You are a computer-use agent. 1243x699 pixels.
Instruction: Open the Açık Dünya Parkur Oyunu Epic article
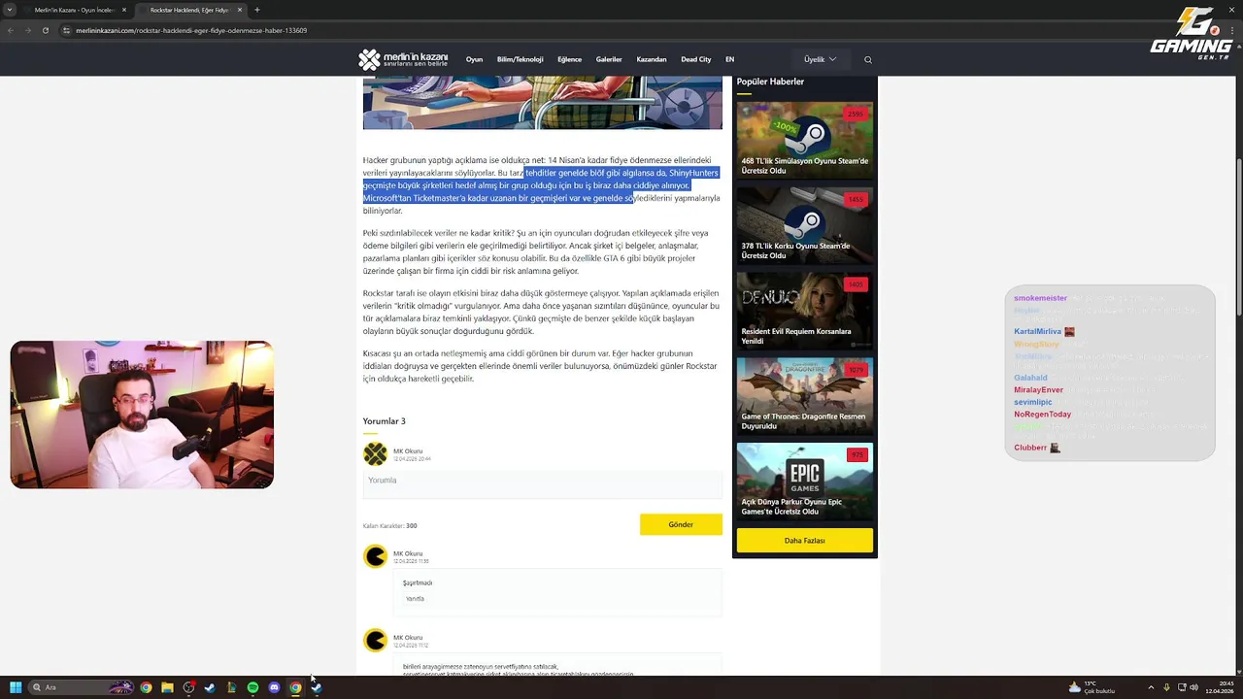[804, 481]
